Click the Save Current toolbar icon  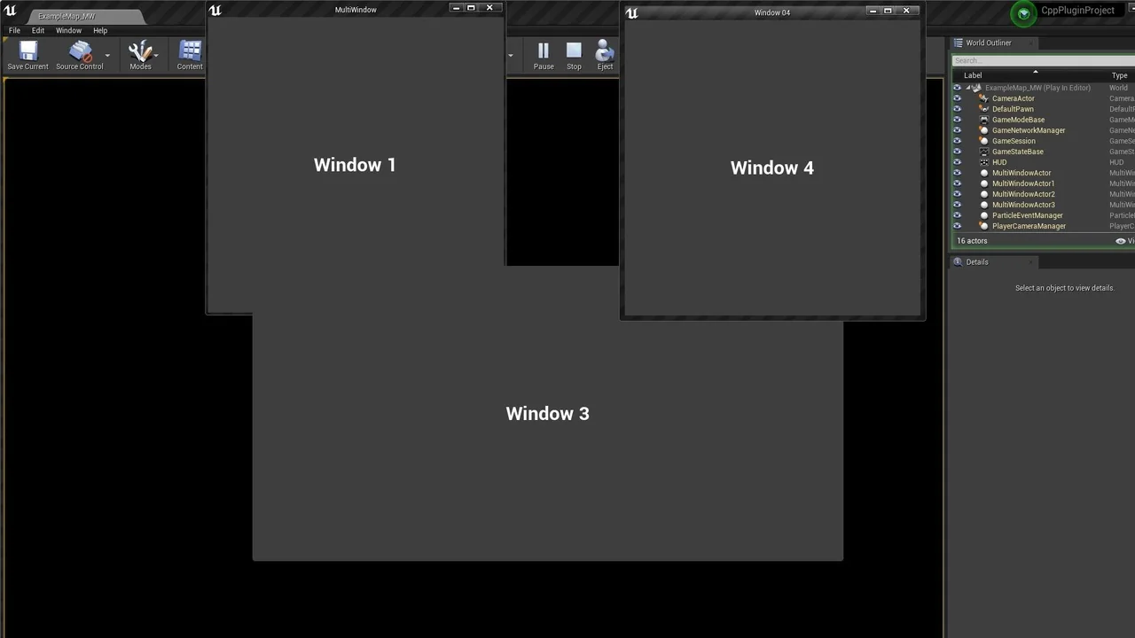[27, 53]
